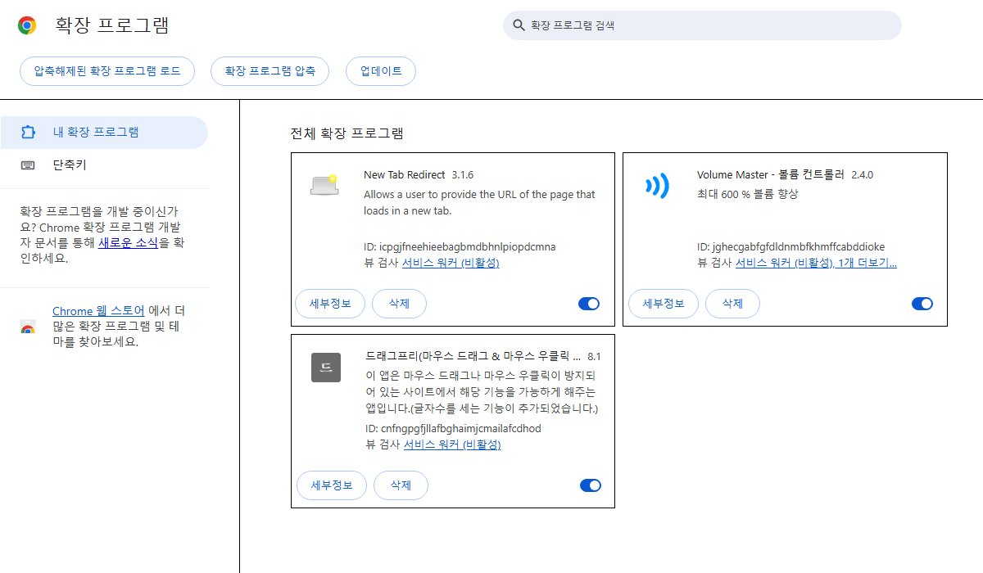
Task: Open the 내 확장 프로그램 section
Action: pos(104,132)
